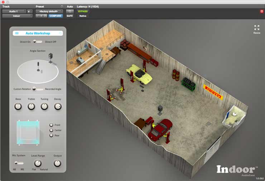Click the Indoor AudioEase logo

coord(237,170)
